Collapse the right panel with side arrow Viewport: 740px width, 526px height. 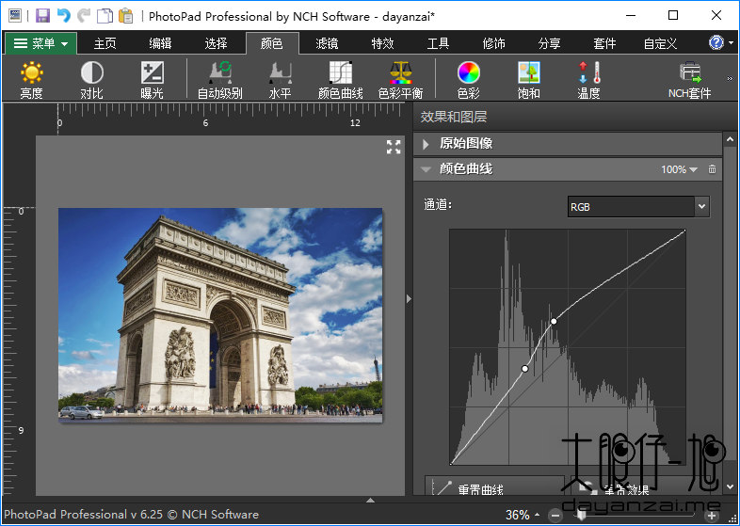point(409,298)
